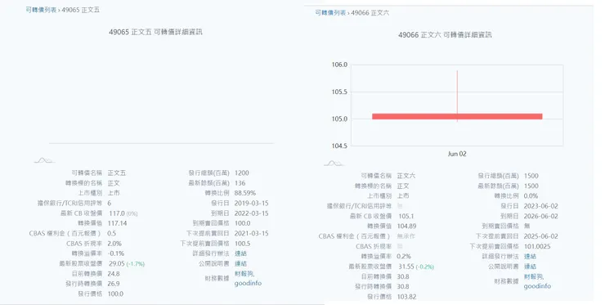This screenshot has height=305, width=605.
Task: Select 最新股票收盤價 value 29.05
Action: point(117,263)
